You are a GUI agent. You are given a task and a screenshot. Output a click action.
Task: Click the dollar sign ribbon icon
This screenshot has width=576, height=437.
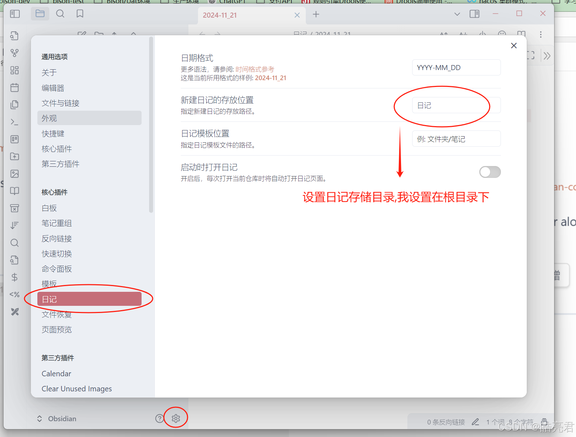coord(14,277)
